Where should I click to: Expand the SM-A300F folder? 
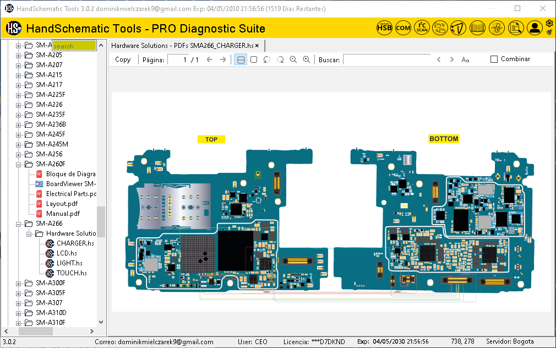click(18, 284)
